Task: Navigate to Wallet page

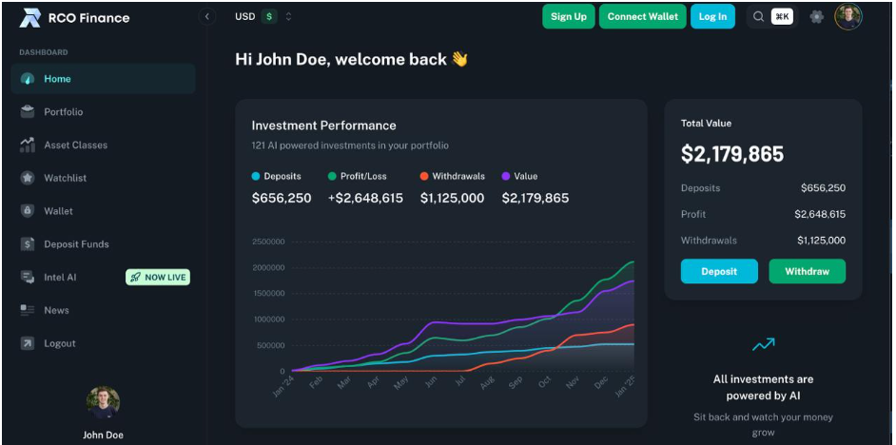Action: [x=58, y=211]
